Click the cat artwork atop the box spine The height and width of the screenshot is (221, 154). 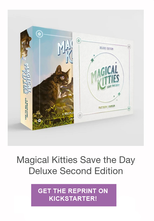[x=26, y=44]
